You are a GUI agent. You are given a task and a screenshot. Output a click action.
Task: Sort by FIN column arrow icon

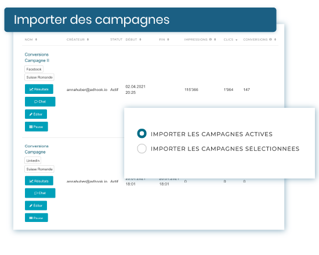pos(168,39)
